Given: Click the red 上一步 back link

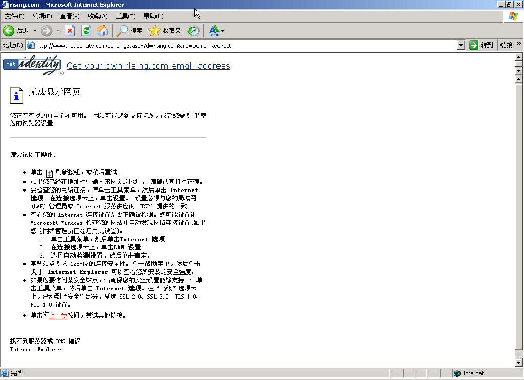Looking at the screenshot, I should click(x=58, y=315).
